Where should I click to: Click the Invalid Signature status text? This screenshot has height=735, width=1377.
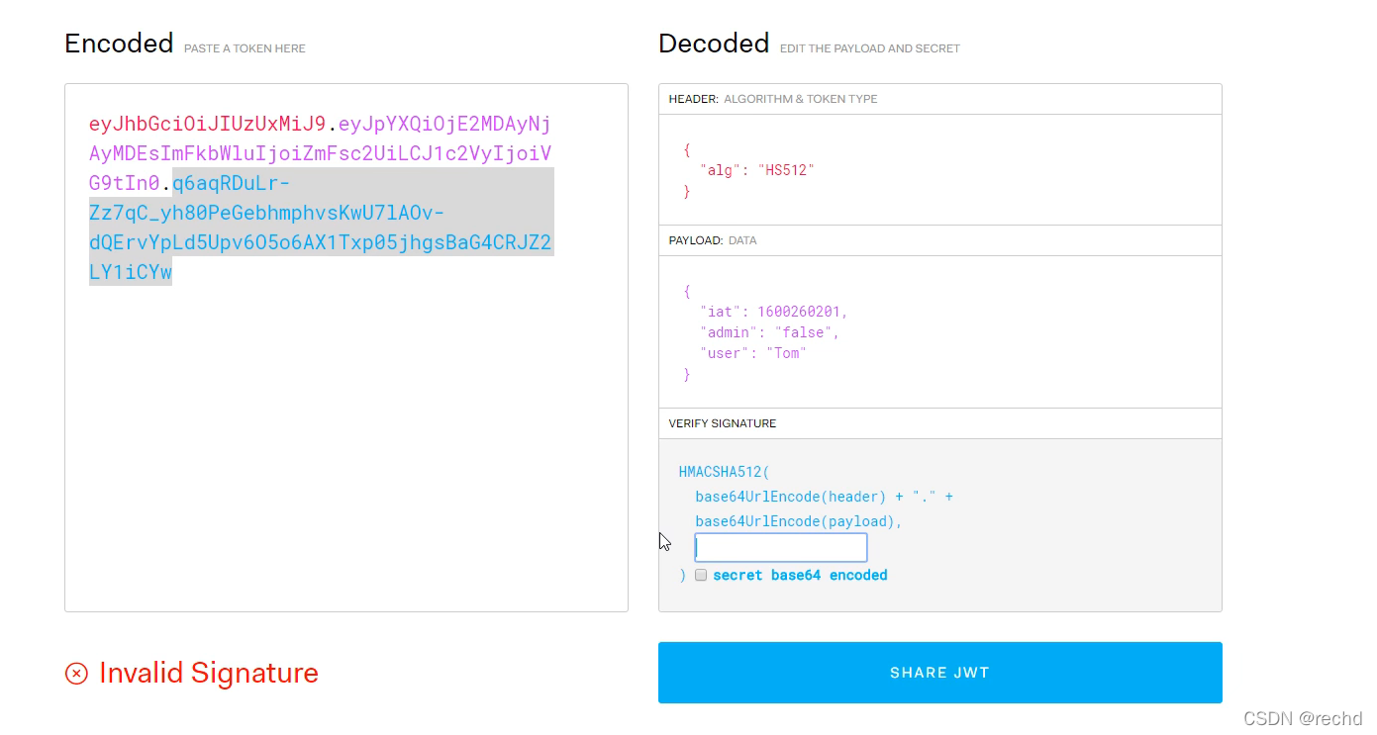click(x=209, y=673)
